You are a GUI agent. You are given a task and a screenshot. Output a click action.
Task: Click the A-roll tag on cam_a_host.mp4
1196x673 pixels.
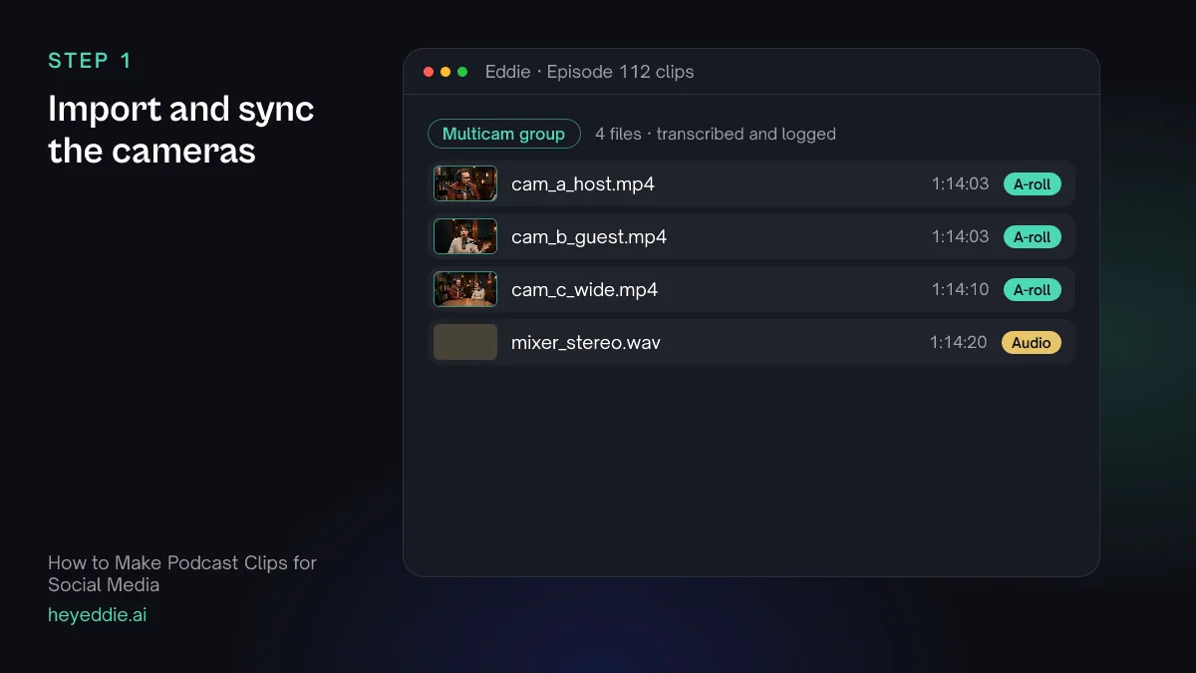tap(1032, 183)
